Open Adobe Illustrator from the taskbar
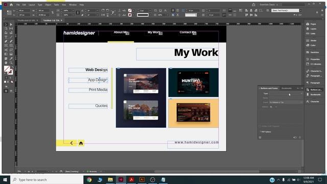Image resolution: width=327 pixels, height=184 pixels. [142, 179]
